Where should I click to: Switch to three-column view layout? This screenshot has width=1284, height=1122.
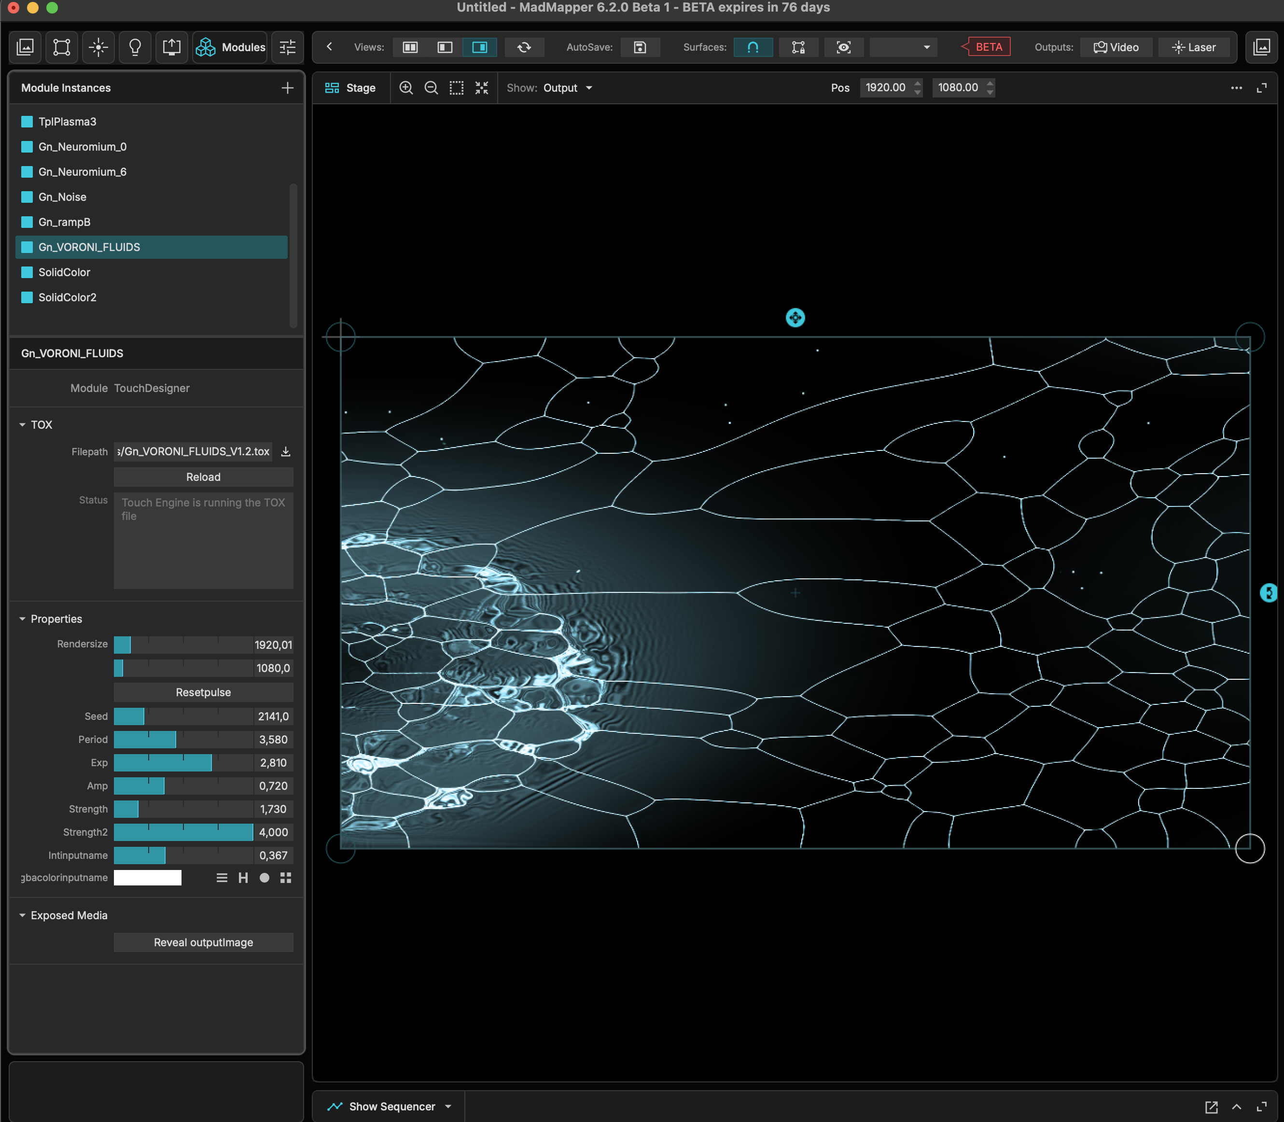[410, 47]
